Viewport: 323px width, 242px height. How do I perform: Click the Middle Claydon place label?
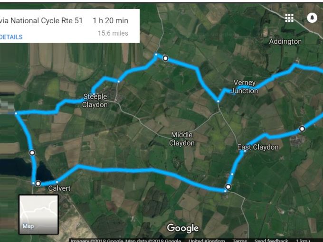coord(182,139)
